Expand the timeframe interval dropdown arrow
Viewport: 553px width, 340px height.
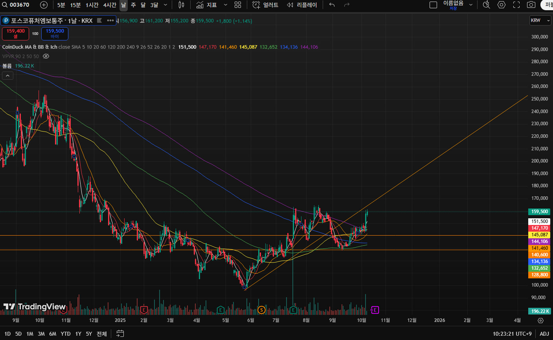[x=165, y=5]
